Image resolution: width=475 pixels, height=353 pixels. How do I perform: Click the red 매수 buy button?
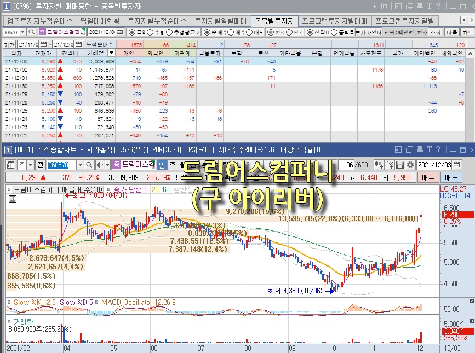click(428, 177)
